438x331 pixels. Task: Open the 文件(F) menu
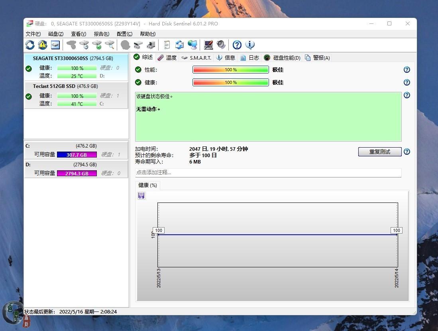[33, 34]
